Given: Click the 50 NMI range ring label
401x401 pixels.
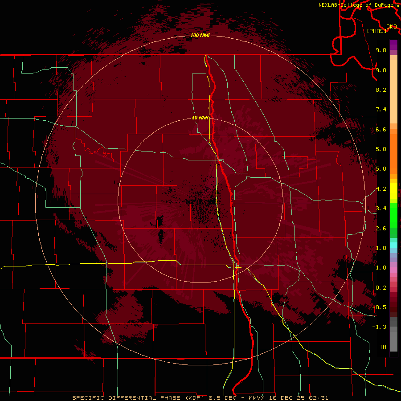Looking at the screenshot, I should coord(200,118).
